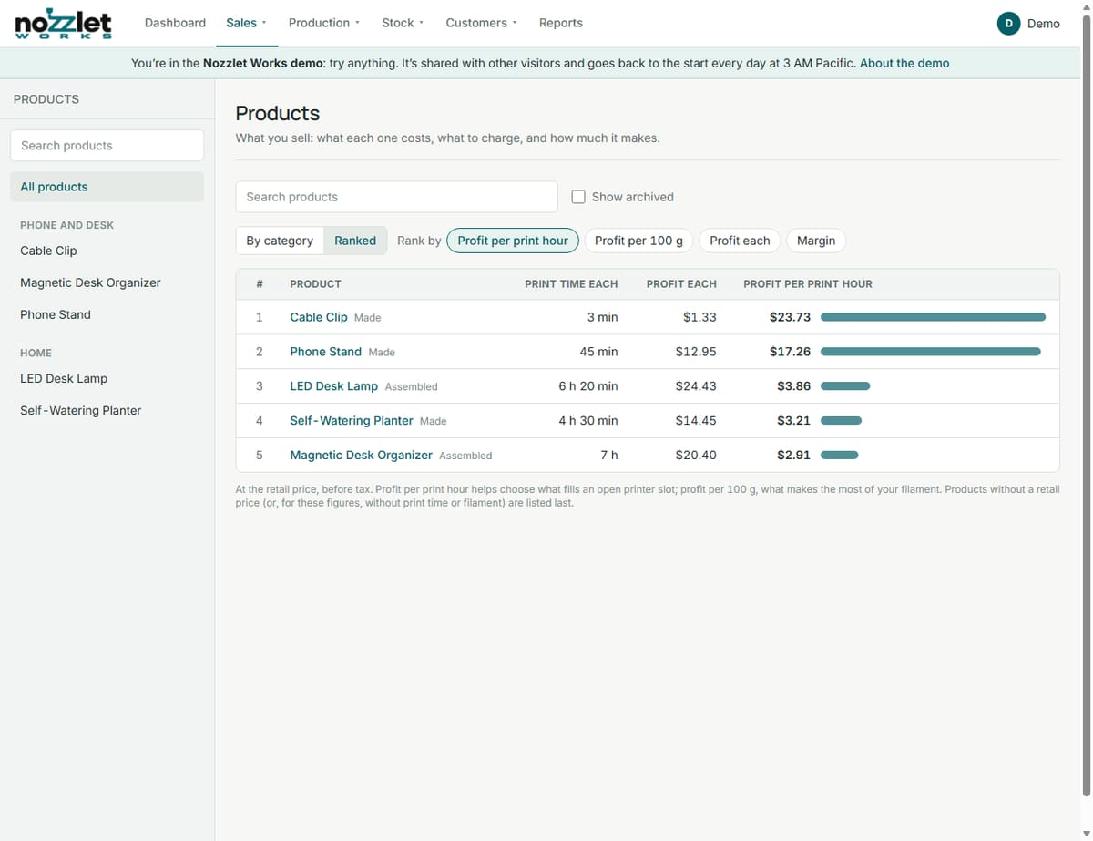1093x841 pixels.
Task: Expand the Sales dropdown menu
Action: (x=246, y=23)
